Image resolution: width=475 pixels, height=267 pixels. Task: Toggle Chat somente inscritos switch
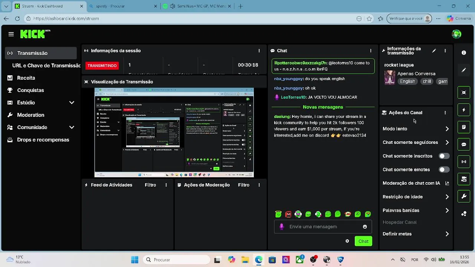click(444, 156)
